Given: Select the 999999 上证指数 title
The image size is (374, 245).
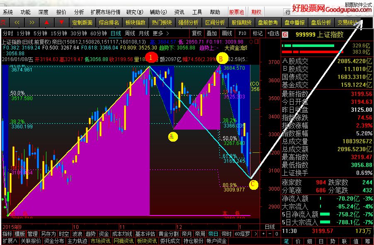Looking at the screenshot, I should pos(320,35).
